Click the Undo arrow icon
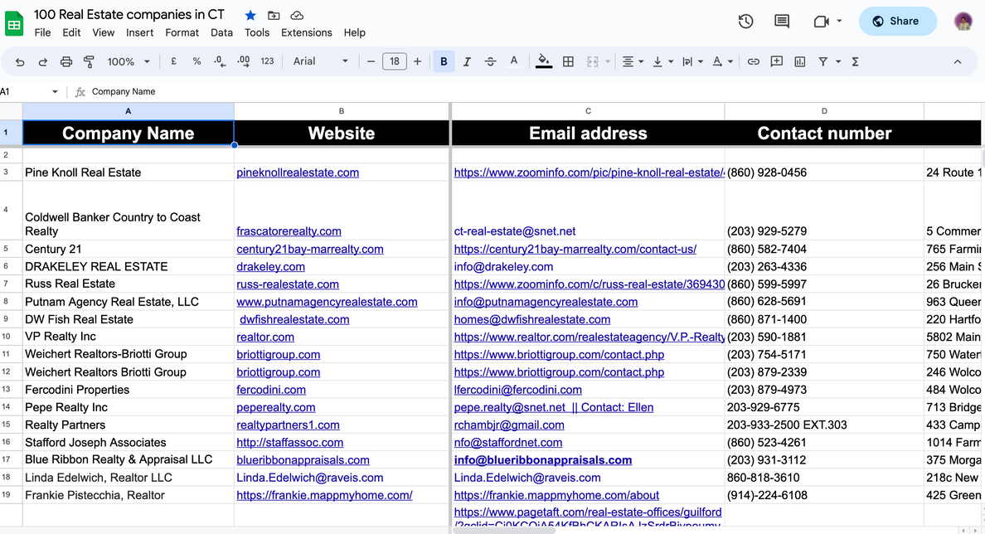 point(20,61)
